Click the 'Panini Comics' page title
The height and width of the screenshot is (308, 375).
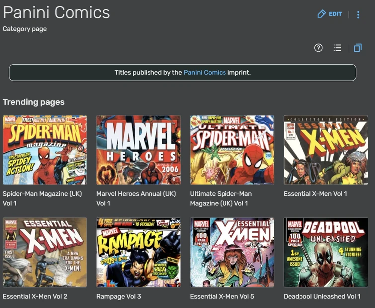57,12
